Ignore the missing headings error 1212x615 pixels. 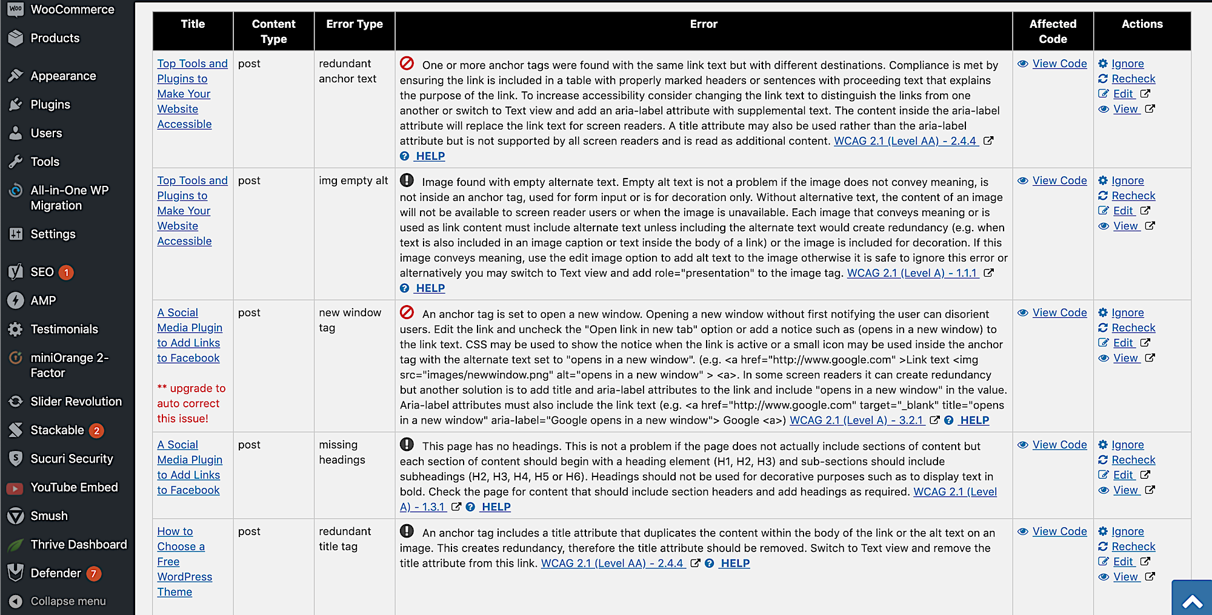point(1128,445)
